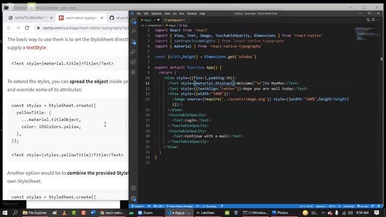Click 'spread the object' bold text
The height and width of the screenshot is (217, 386).
pos(89,81)
